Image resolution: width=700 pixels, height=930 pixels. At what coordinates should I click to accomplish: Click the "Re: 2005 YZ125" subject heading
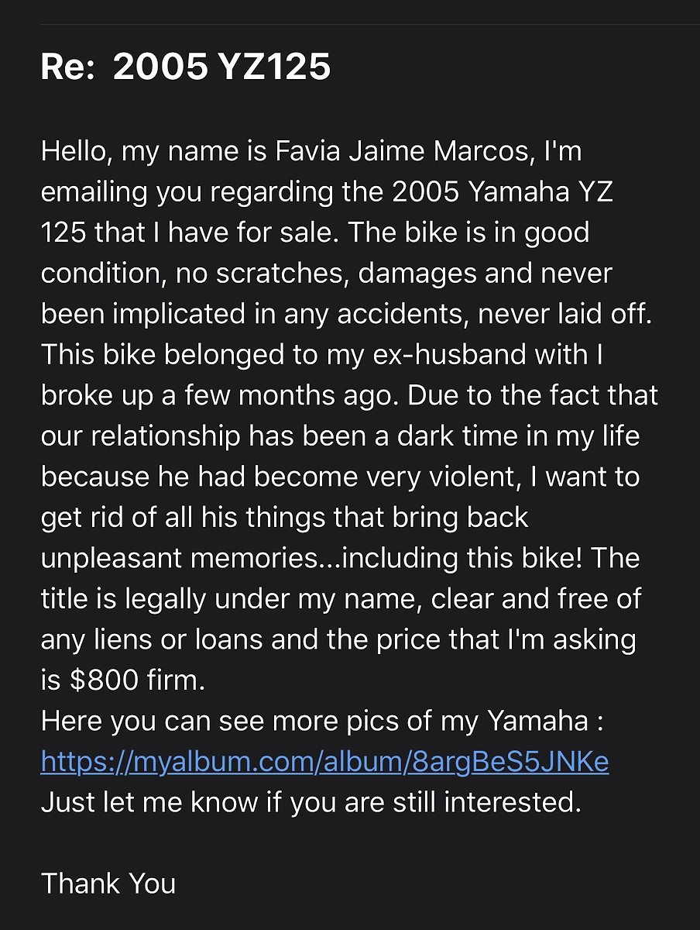pyautogui.click(x=186, y=67)
